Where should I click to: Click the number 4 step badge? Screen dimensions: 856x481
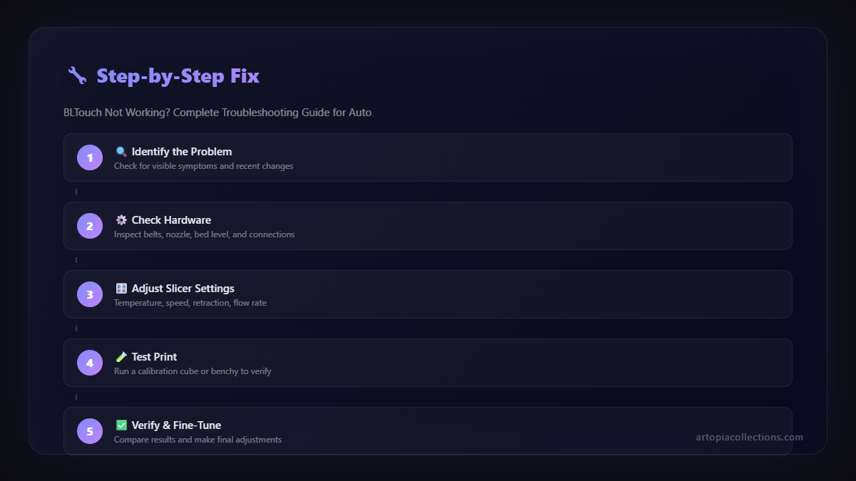pyautogui.click(x=90, y=363)
